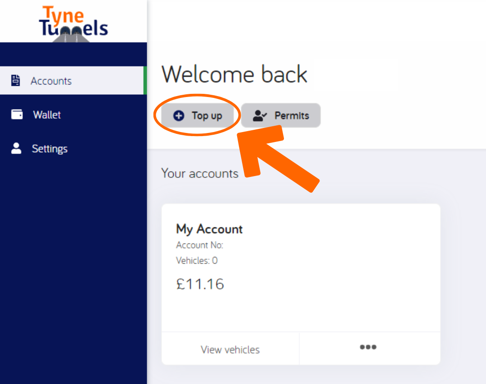Screen dimensions: 486x384
Task: Open the Accounts menu item label
Action: tap(51, 81)
